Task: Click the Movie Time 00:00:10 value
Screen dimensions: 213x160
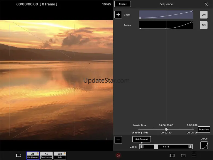Action: tap(192, 125)
